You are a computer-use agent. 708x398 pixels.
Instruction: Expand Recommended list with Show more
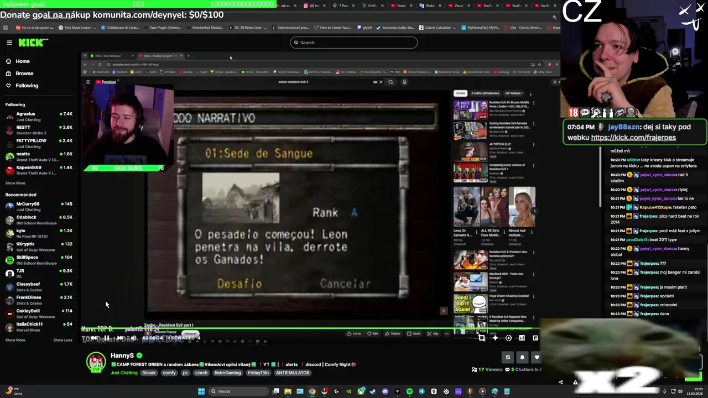click(x=15, y=340)
